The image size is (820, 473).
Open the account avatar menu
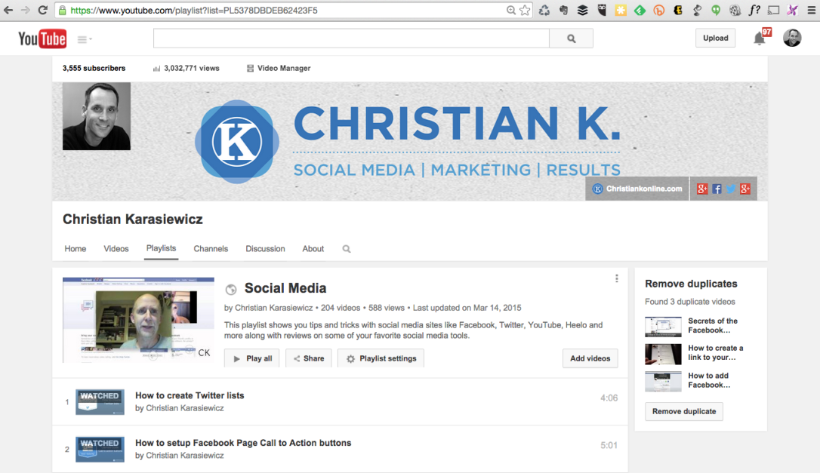(x=792, y=38)
